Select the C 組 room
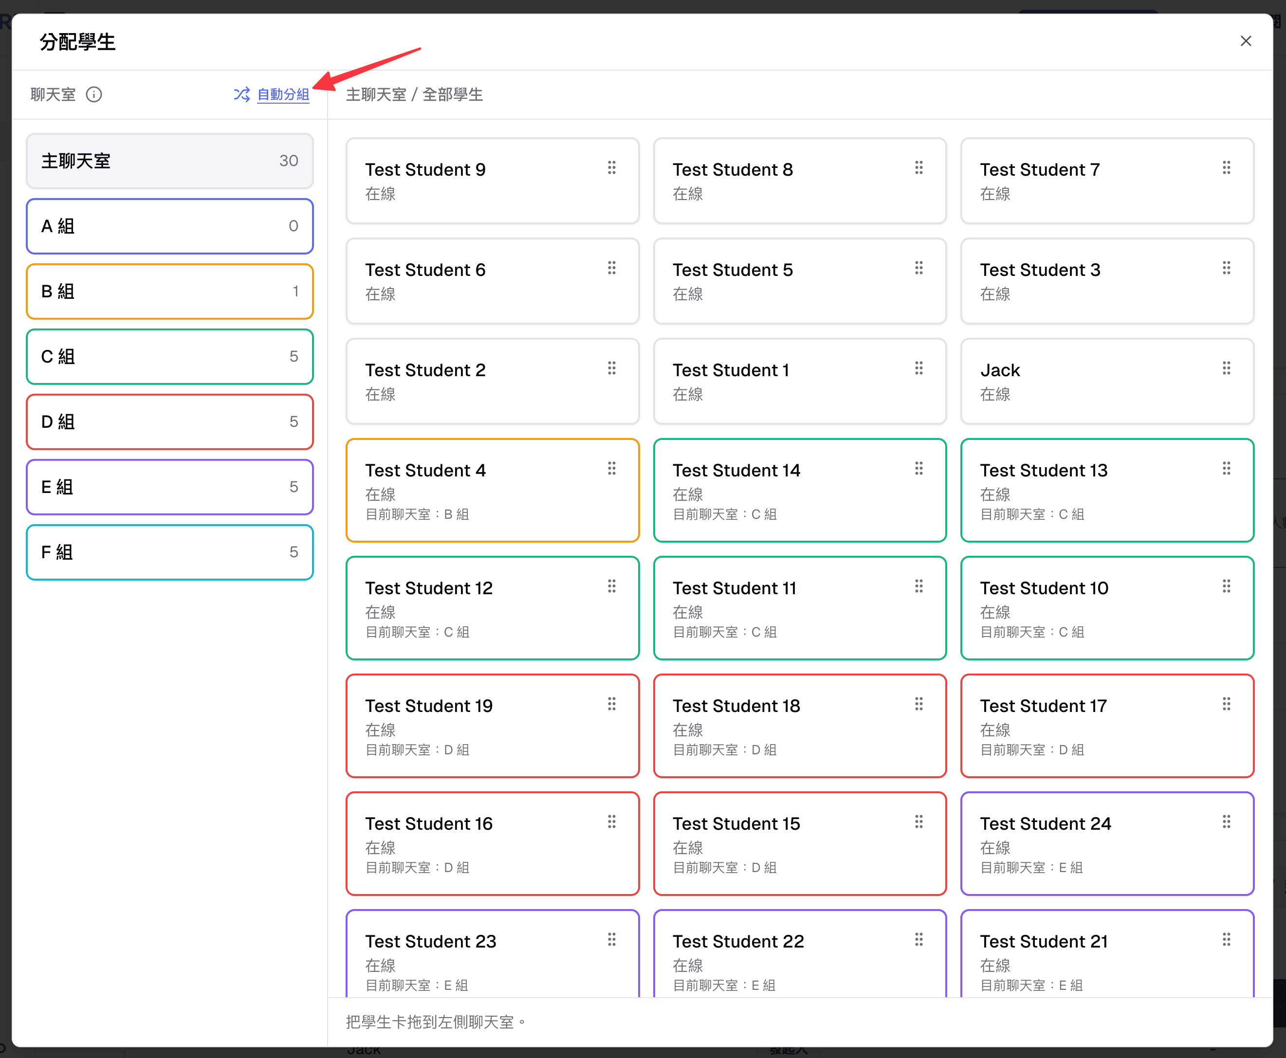 click(169, 357)
